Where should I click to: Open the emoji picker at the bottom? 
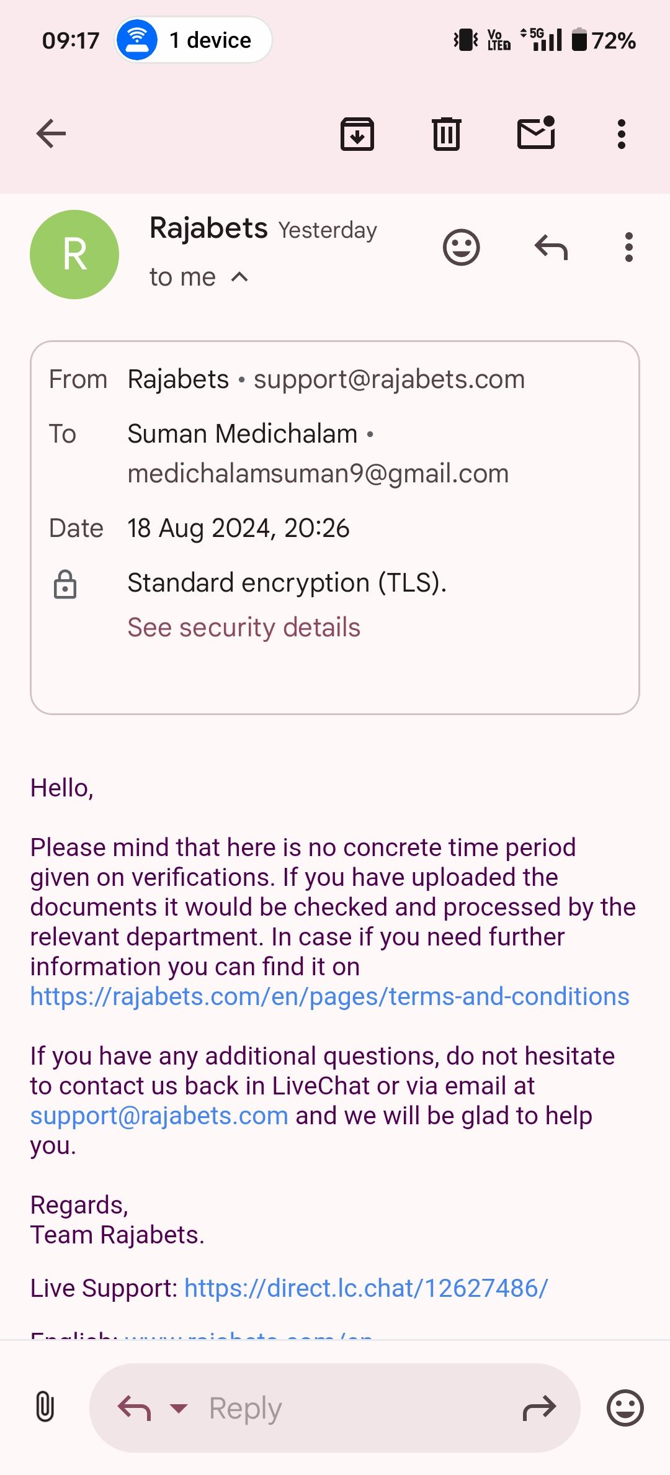click(625, 1407)
